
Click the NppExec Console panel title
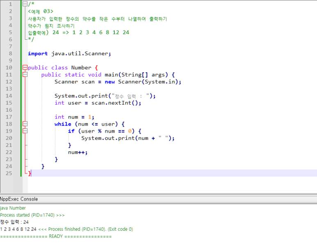[x=19, y=199]
